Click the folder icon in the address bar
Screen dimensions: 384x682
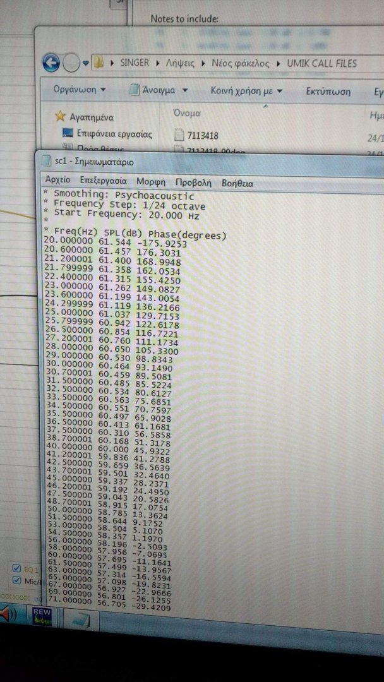99,63
